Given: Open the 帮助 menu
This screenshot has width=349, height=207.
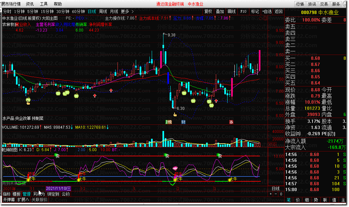Looking at the screenshot, I should (58, 4).
